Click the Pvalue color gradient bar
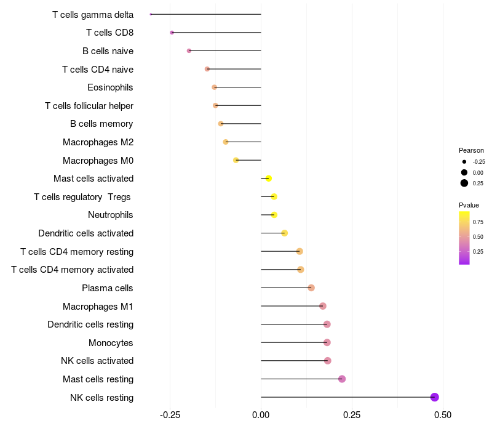Image resolution: width=492 pixels, height=431 pixels. [464, 238]
